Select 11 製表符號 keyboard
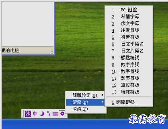Screen dimensions: 168x129 click(x=129, y=78)
